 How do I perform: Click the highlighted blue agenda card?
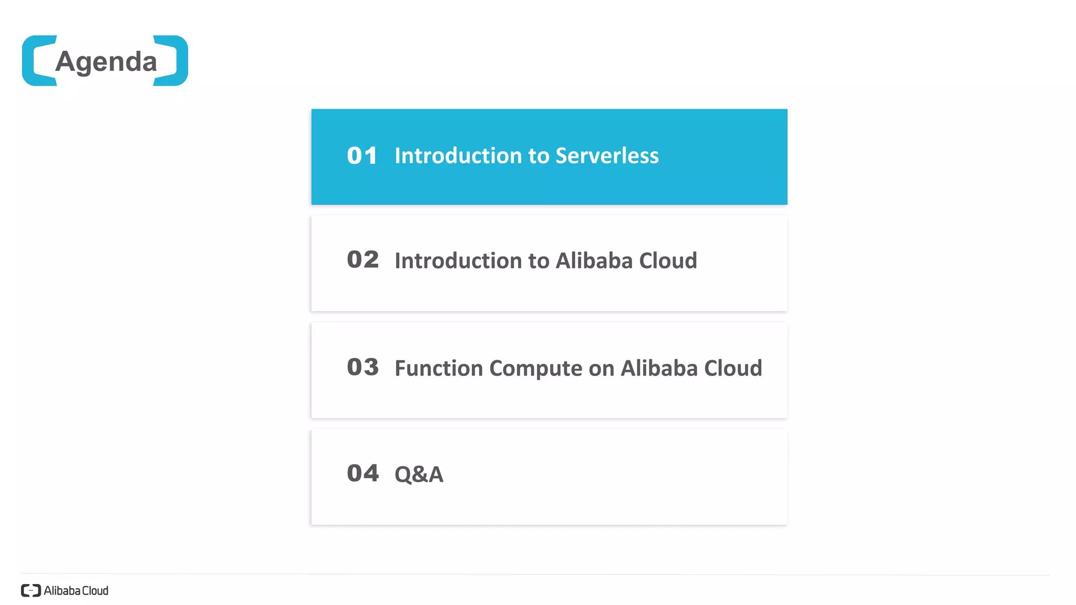point(549,157)
